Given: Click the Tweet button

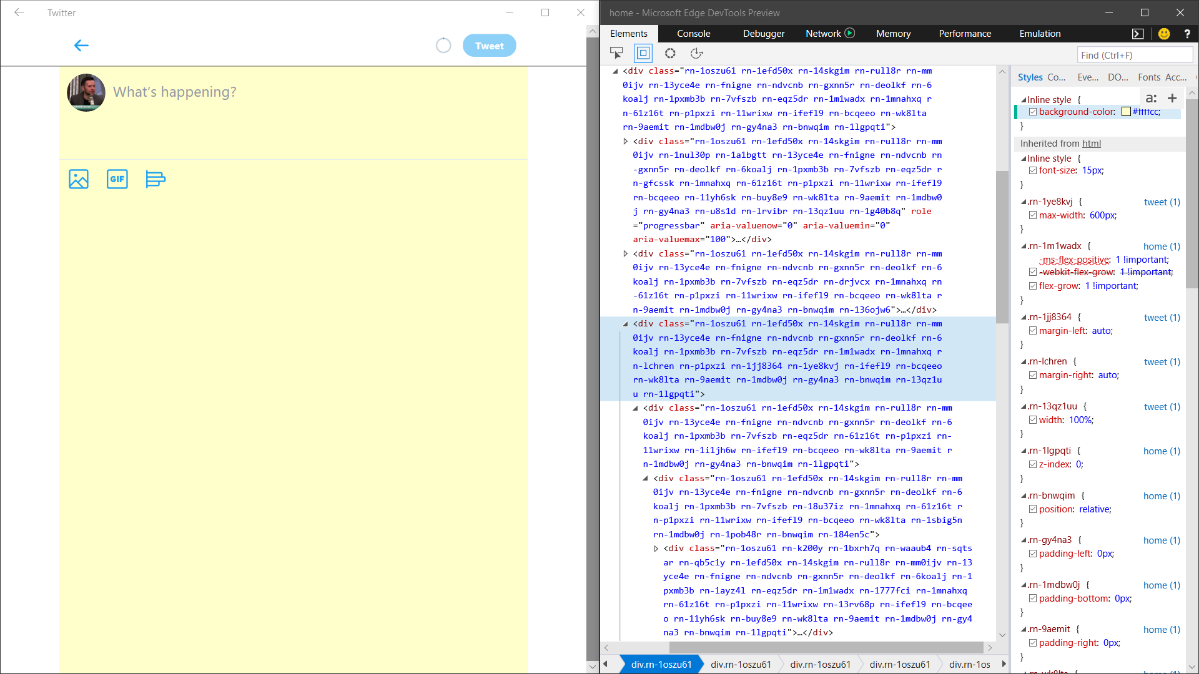Looking at the screenshot, I should pyautogui.click(x=489, y=45).
